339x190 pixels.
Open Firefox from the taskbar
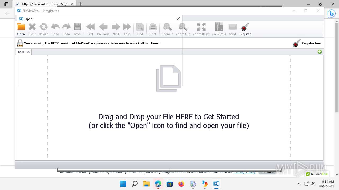(181, 184)
